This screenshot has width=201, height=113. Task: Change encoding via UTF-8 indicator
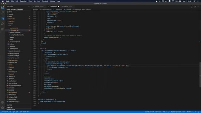tap(165, 112)
